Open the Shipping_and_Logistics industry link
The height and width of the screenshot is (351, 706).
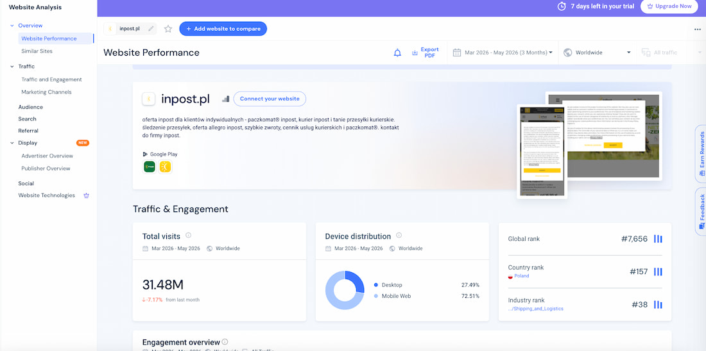[536, 309]
